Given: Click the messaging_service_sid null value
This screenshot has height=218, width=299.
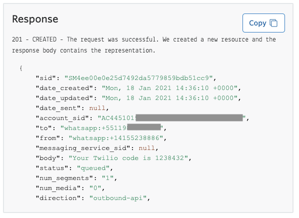Looking at the screenshot, I should 146,148.
